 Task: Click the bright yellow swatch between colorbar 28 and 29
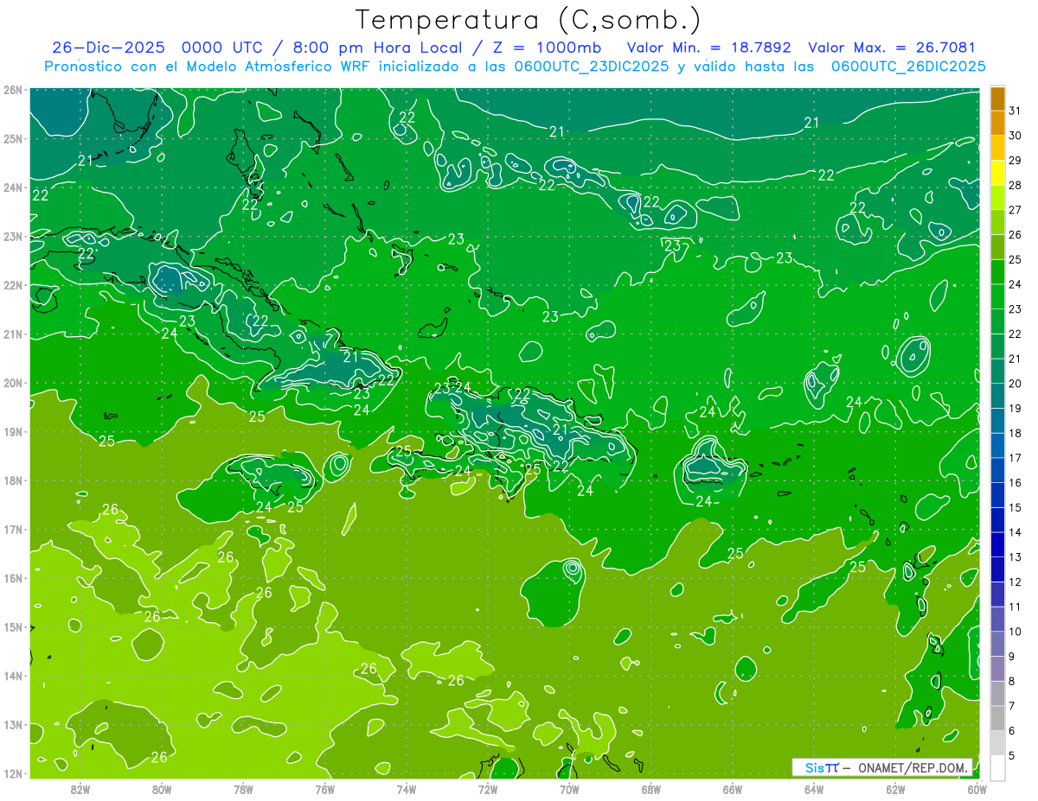(997, 174)
